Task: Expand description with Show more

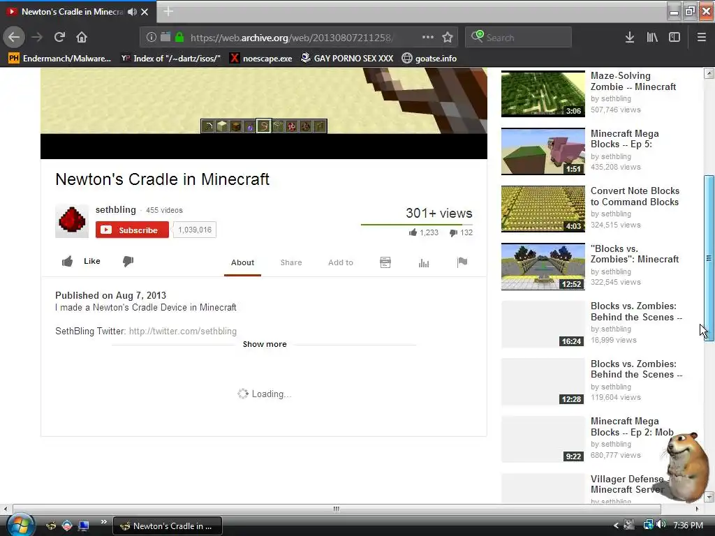Action: tap(265, 344)
